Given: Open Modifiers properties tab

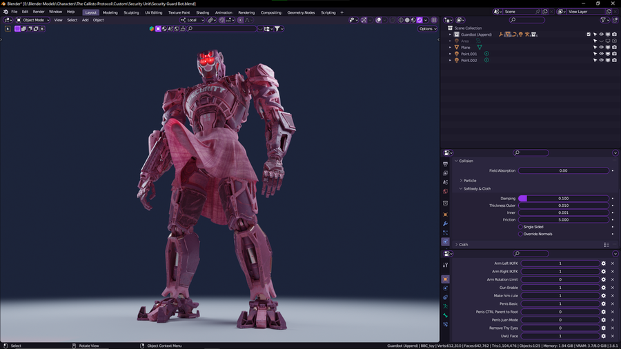Looking at the screenshot, I should [x=446, y=223].
